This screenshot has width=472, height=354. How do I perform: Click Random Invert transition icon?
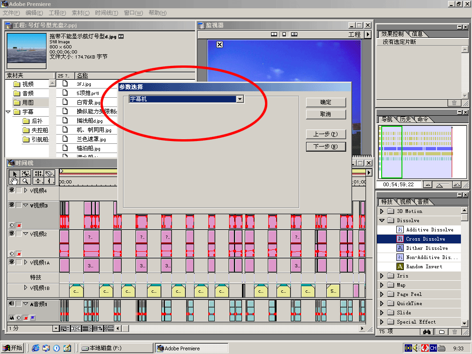(400, 266)
